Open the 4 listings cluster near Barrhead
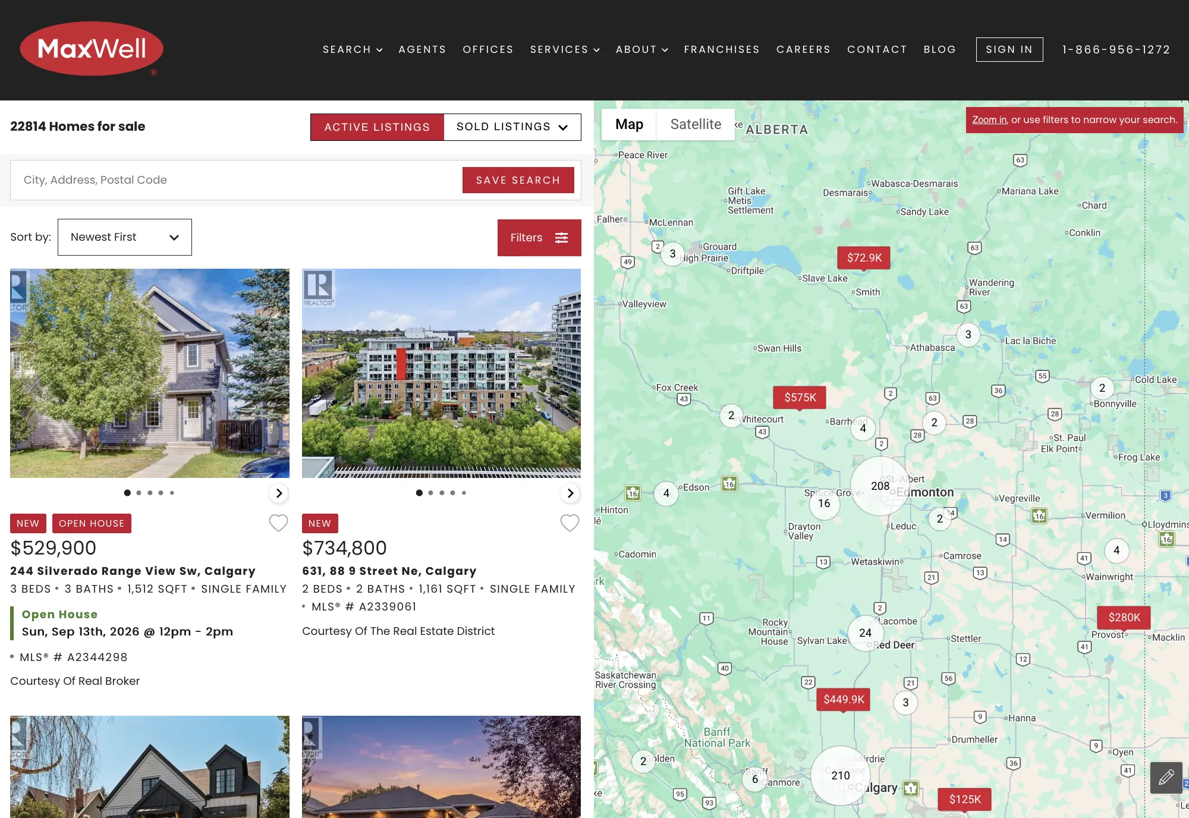 863,429
